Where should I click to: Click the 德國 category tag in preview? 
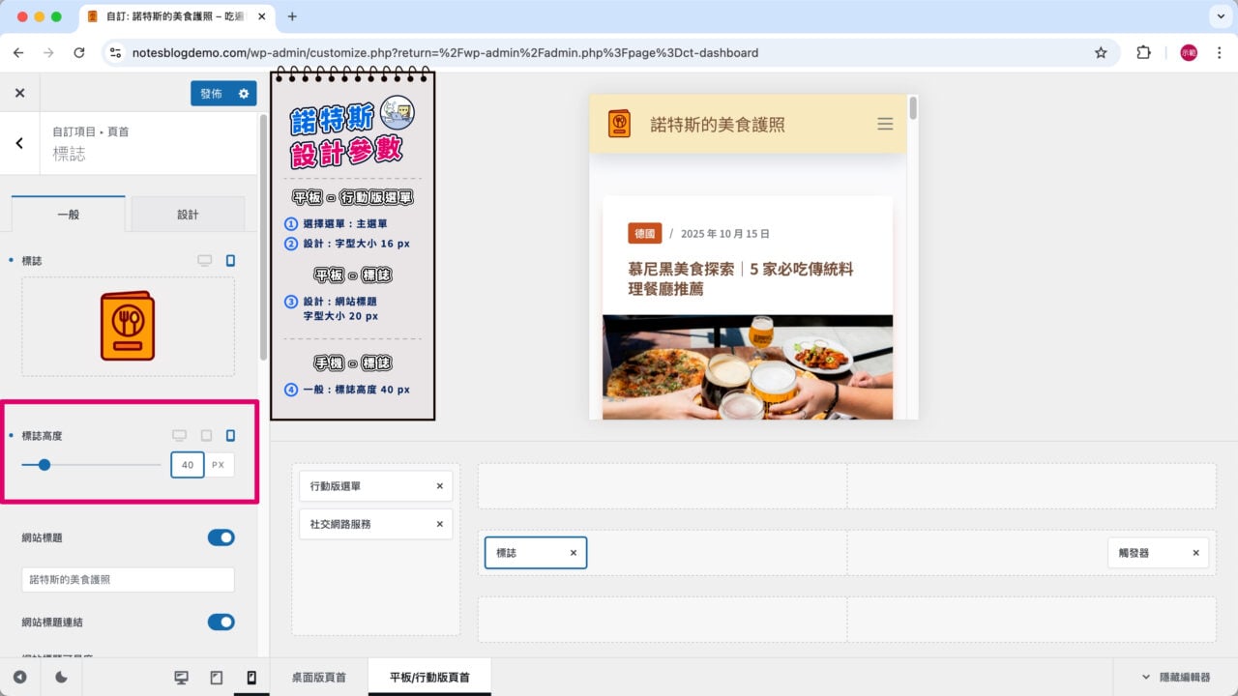644,234
